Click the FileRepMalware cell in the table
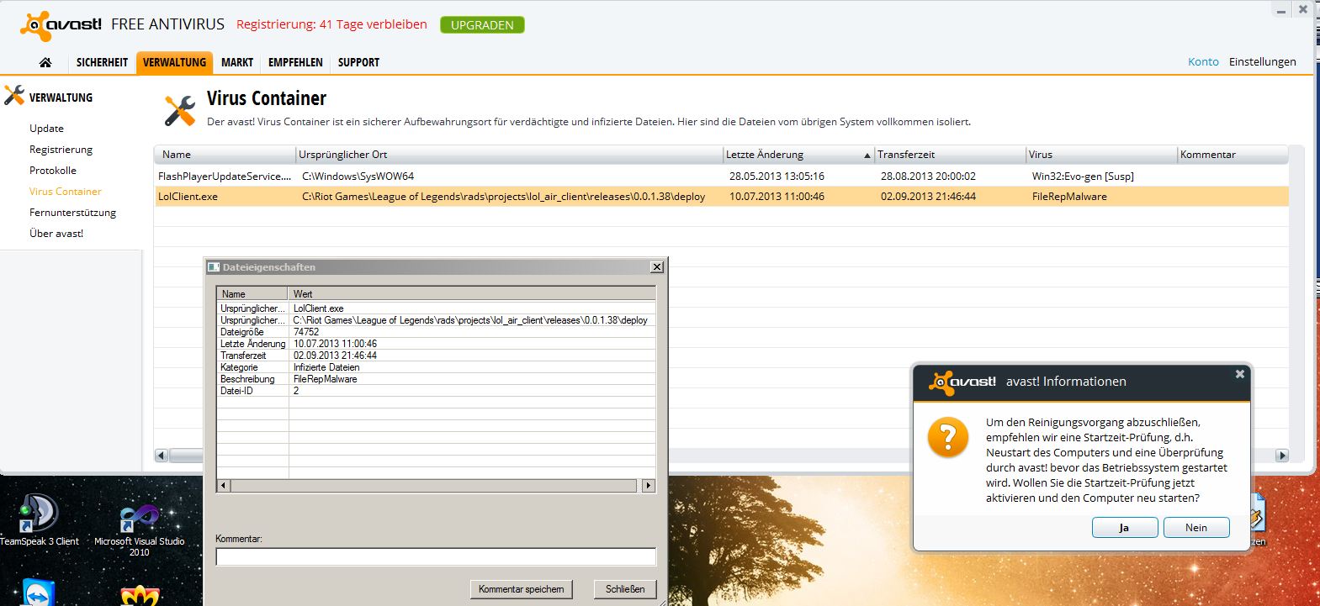 (x=1069, y=197)
